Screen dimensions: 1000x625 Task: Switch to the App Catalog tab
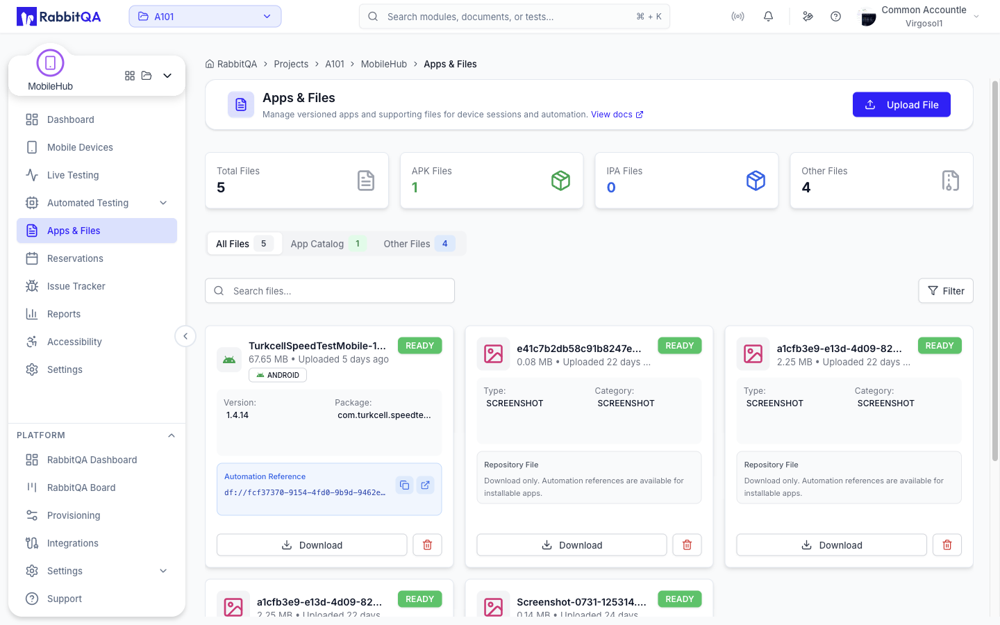327,244
